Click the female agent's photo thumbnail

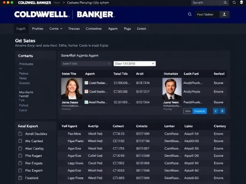click(x=72, y=88)
